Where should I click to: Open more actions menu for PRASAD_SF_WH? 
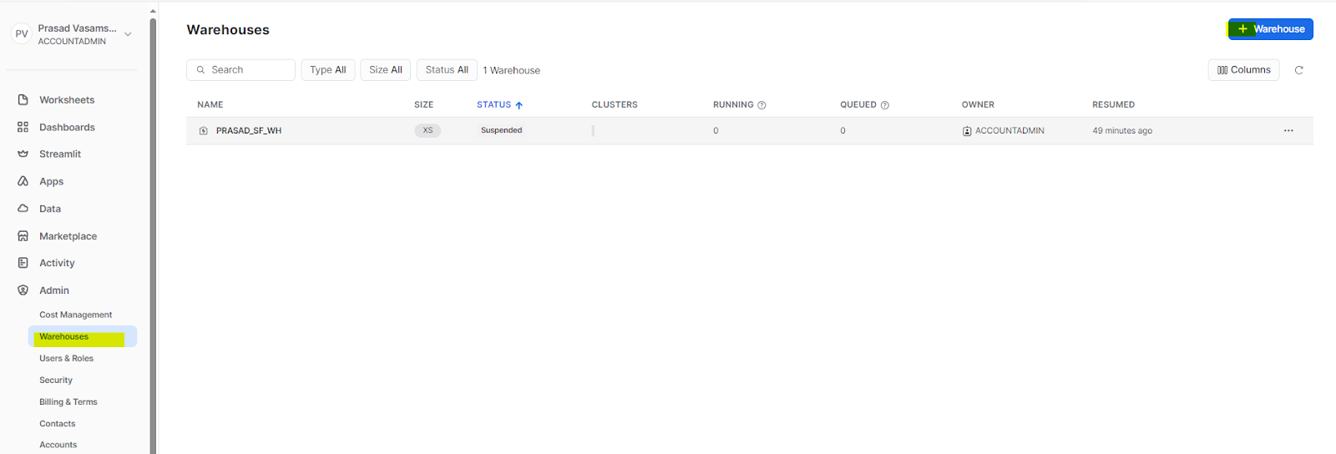pos(1288,131)
